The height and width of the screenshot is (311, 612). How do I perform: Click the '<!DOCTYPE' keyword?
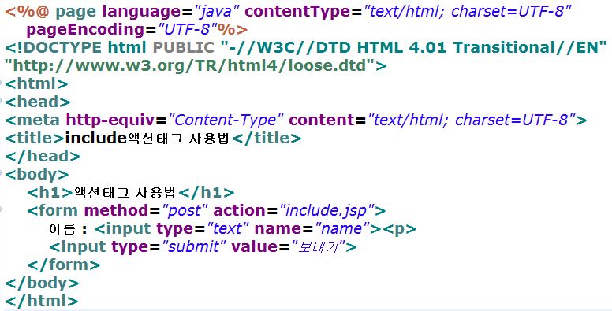click(53, 47)
